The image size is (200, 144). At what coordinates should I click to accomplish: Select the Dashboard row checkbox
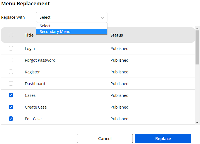point(11,83)
